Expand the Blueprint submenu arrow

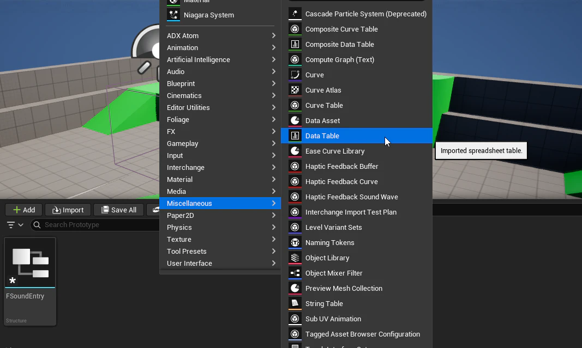274,83
